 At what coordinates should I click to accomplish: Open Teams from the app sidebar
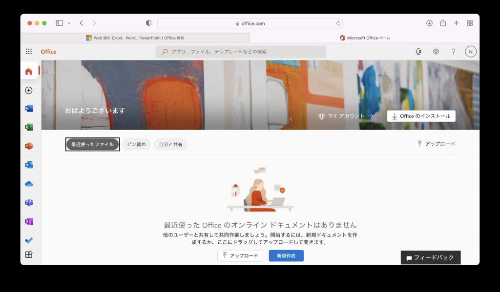click(29, 202)
